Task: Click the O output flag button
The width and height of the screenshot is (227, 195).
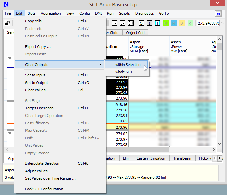Action: pos(141,23)
